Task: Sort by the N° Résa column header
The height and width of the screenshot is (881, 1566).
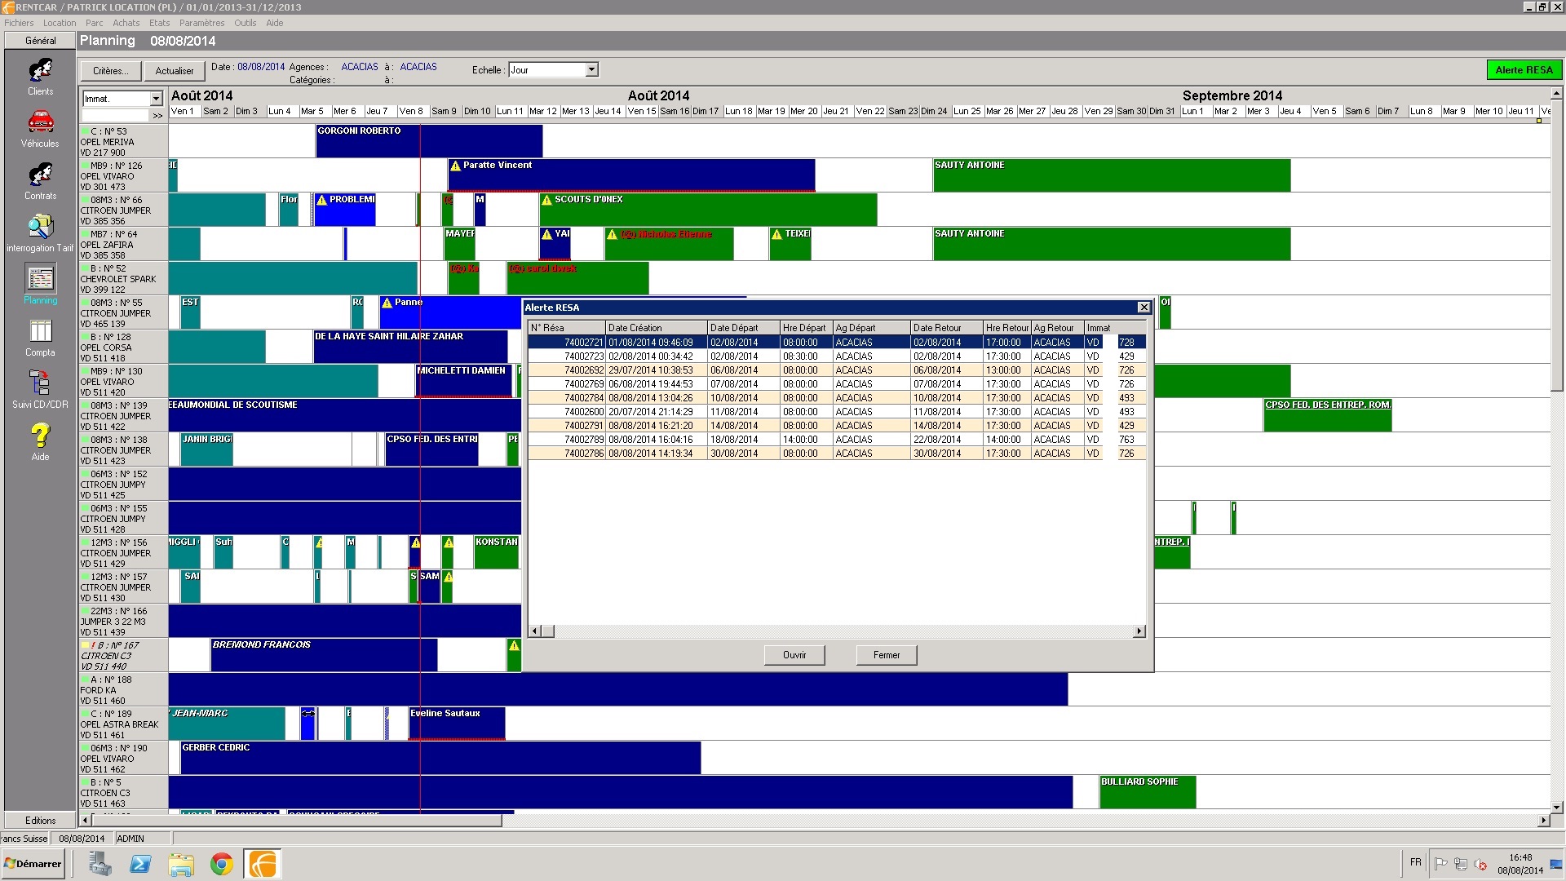Action: tap(567, 328)
